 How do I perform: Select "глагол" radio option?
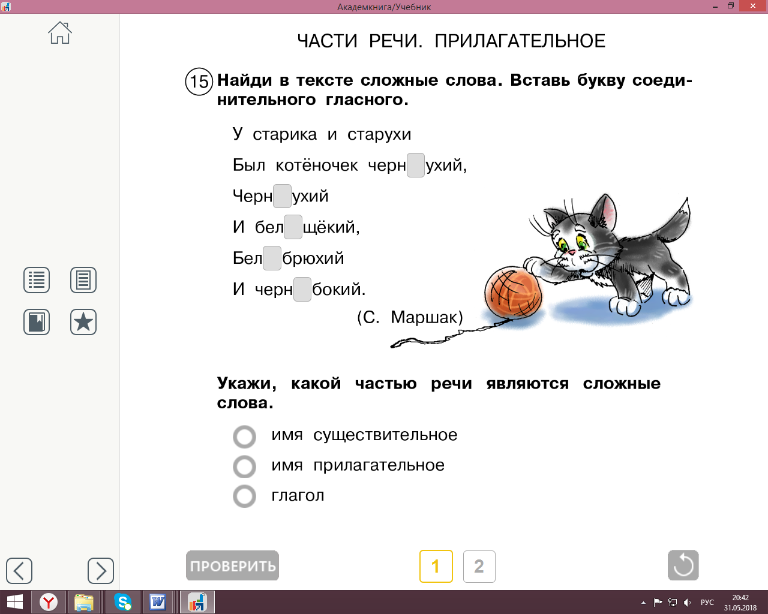245,496
